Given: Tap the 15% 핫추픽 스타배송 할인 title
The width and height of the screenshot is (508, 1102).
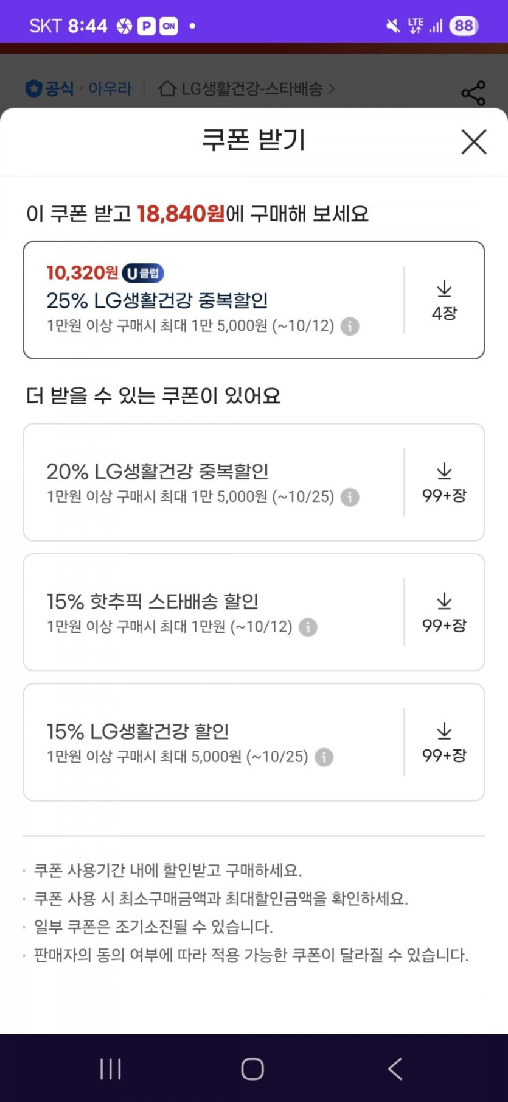Looking at the screenshot, I should (x=152, y=602).
